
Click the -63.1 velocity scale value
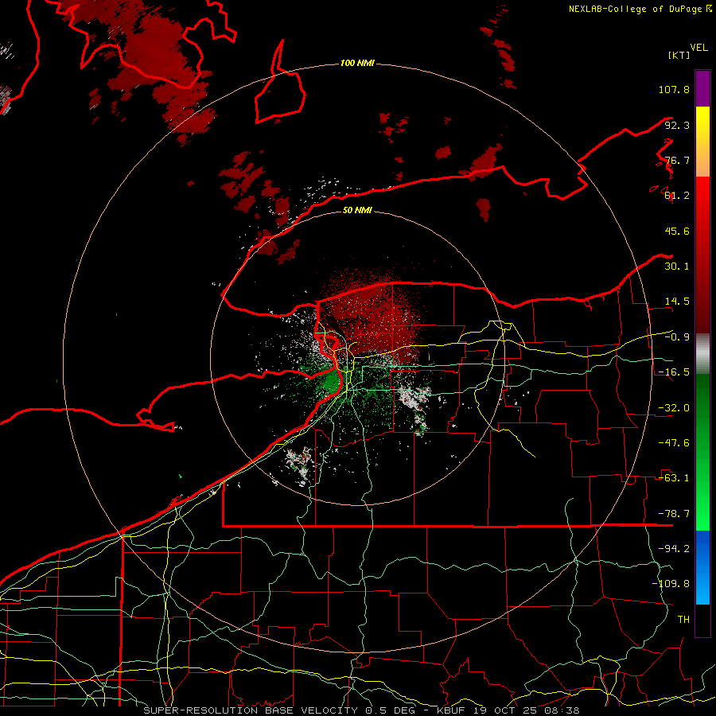point(674,478)
